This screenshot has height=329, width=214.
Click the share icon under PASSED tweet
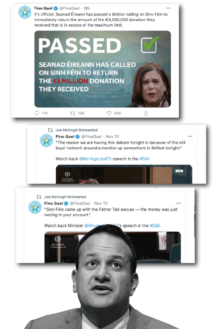click(146, 113)
